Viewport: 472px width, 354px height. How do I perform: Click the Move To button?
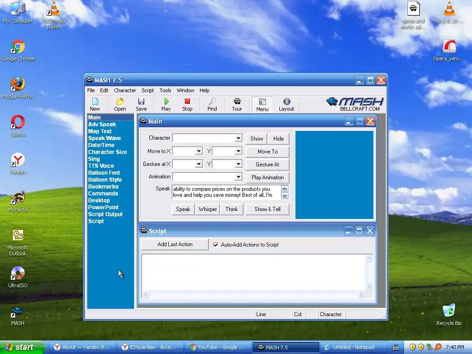coord(268,151)
